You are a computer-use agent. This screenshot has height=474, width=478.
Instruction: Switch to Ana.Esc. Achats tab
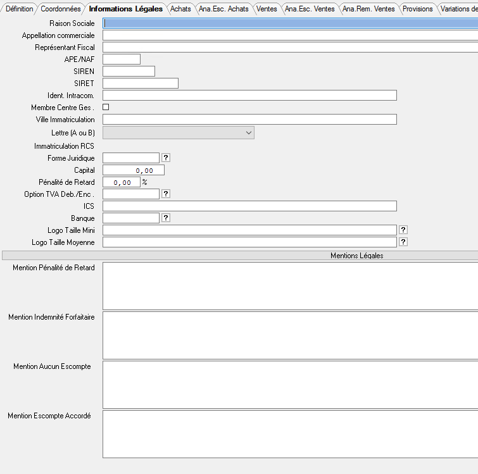coord(223,9)
